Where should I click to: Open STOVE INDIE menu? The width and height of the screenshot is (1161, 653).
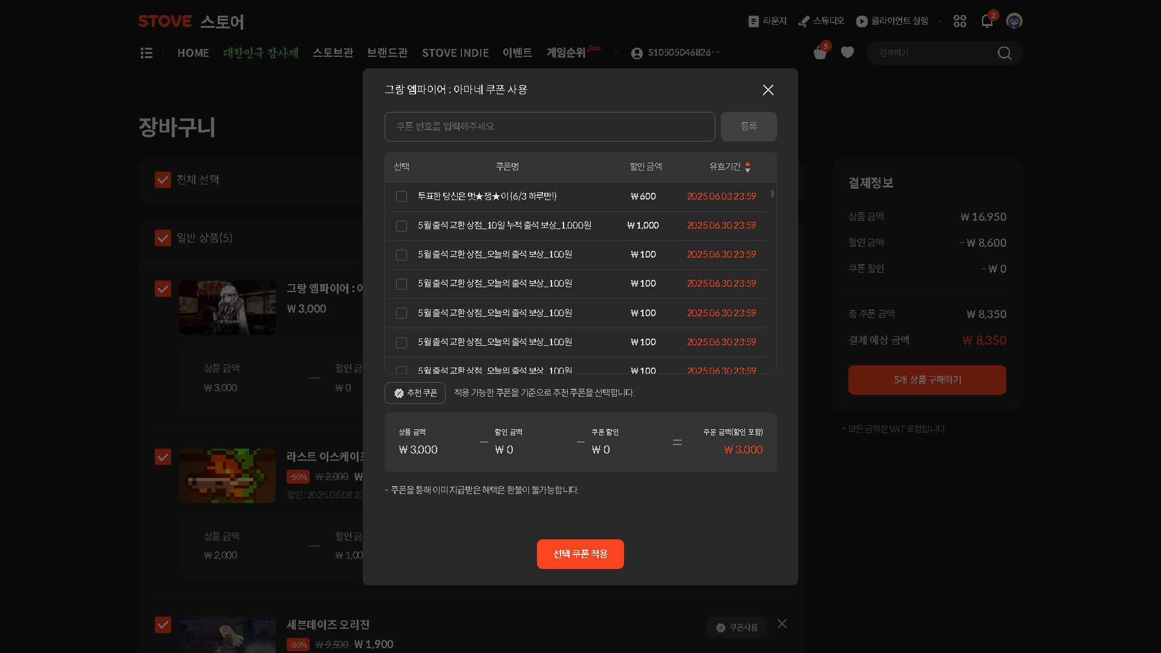point(455,53)
